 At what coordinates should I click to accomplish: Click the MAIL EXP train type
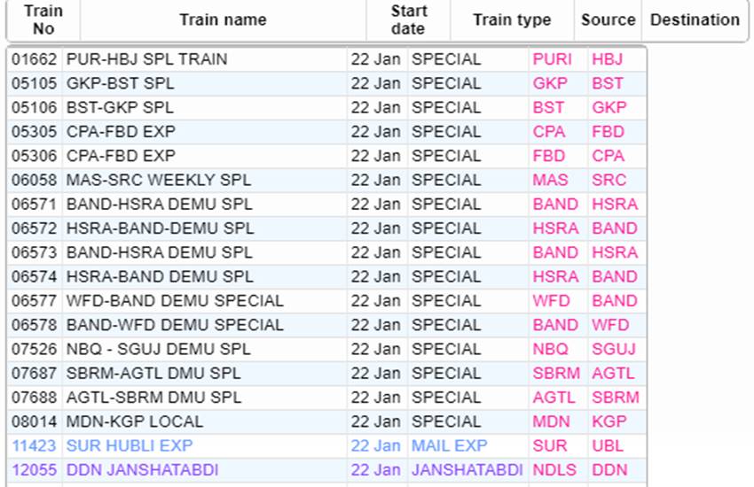[449, 445]
